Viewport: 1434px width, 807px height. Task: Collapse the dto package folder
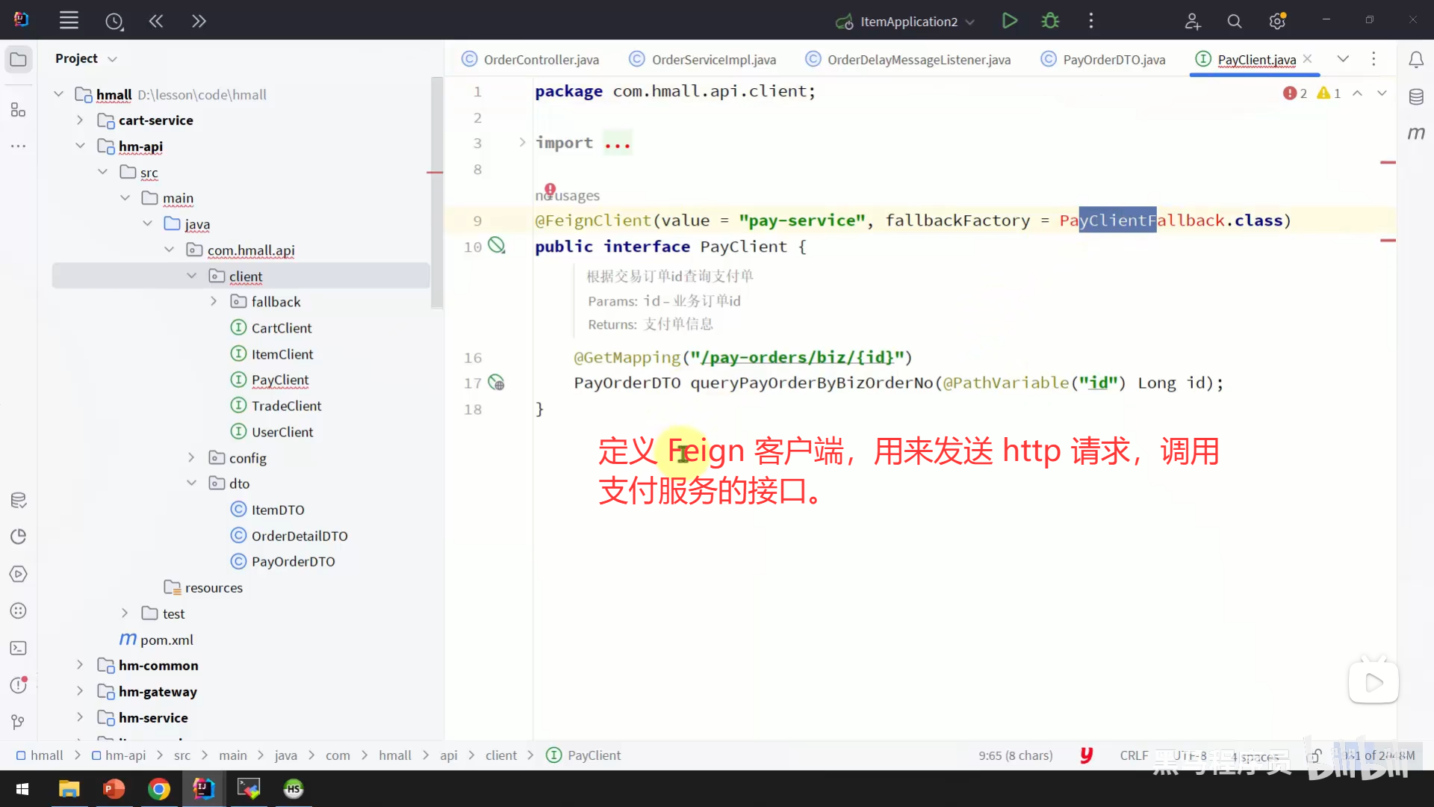point(192,483)
